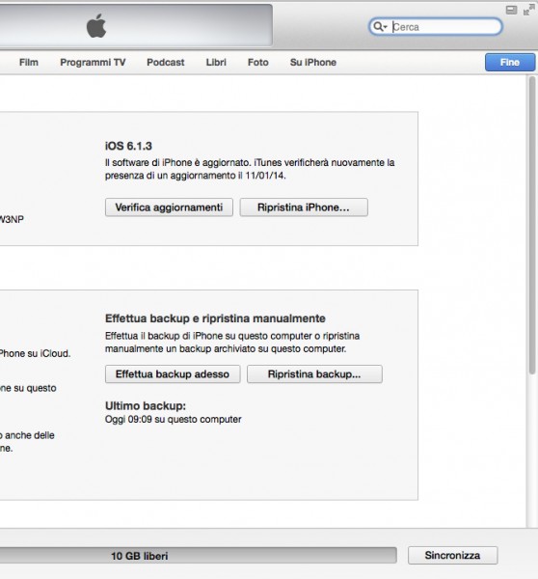Click Verifica aggiornamenti button
This screenshot has width=538, height=579.
point(169,207)
